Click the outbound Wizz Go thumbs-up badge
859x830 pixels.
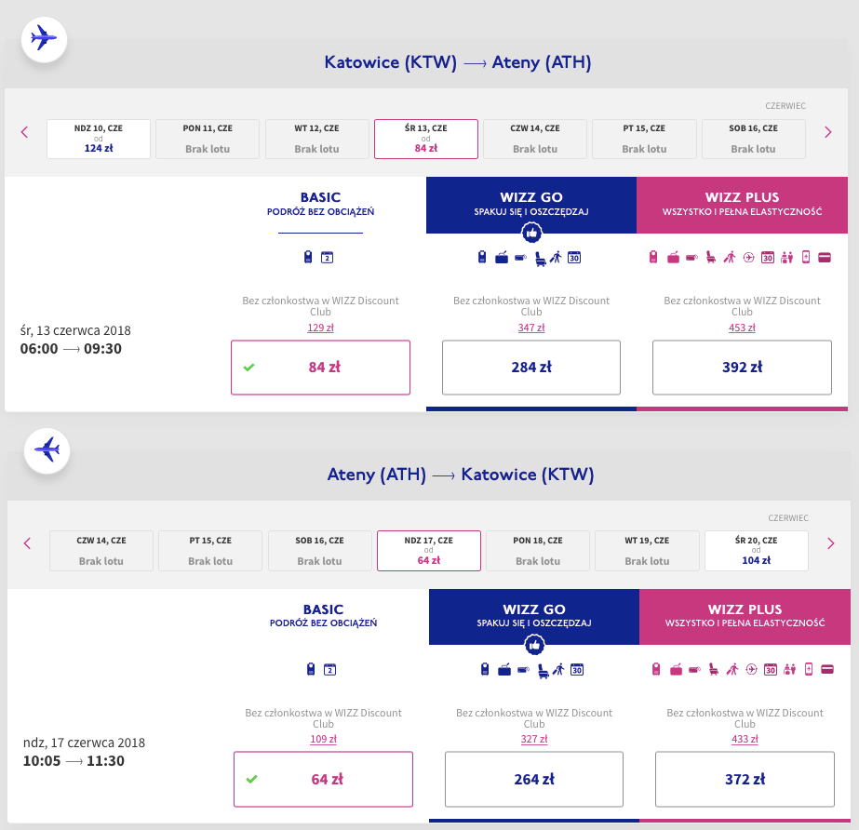pos(531,234)
